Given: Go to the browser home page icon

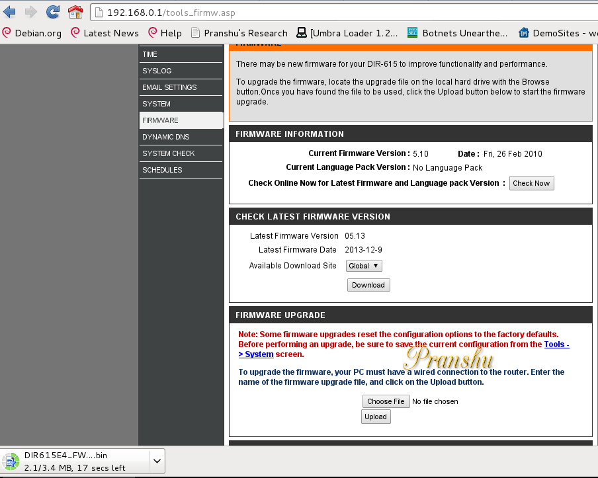Looking at the screenshot, I should (75, 12).
